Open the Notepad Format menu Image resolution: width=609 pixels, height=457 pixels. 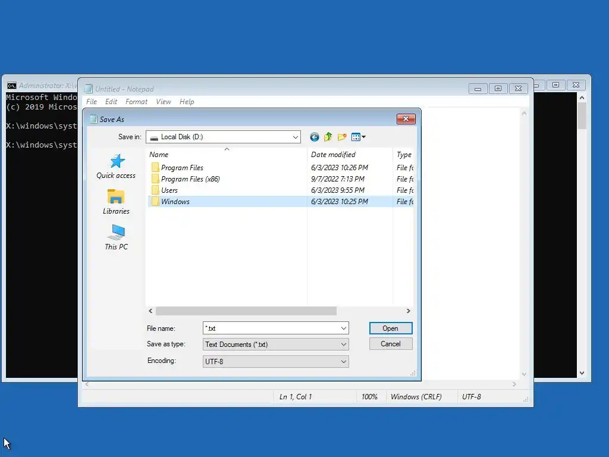[x=136, y=102]
